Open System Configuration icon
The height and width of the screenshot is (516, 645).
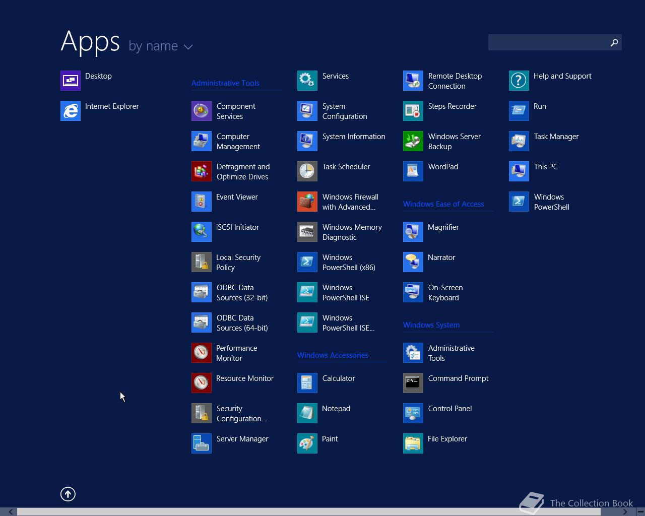click(x=307, y=111)
